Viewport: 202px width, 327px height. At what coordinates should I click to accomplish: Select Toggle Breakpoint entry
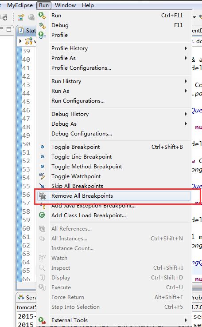(x=114, y=147)
